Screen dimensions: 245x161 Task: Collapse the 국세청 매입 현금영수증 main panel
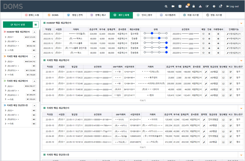241,155
